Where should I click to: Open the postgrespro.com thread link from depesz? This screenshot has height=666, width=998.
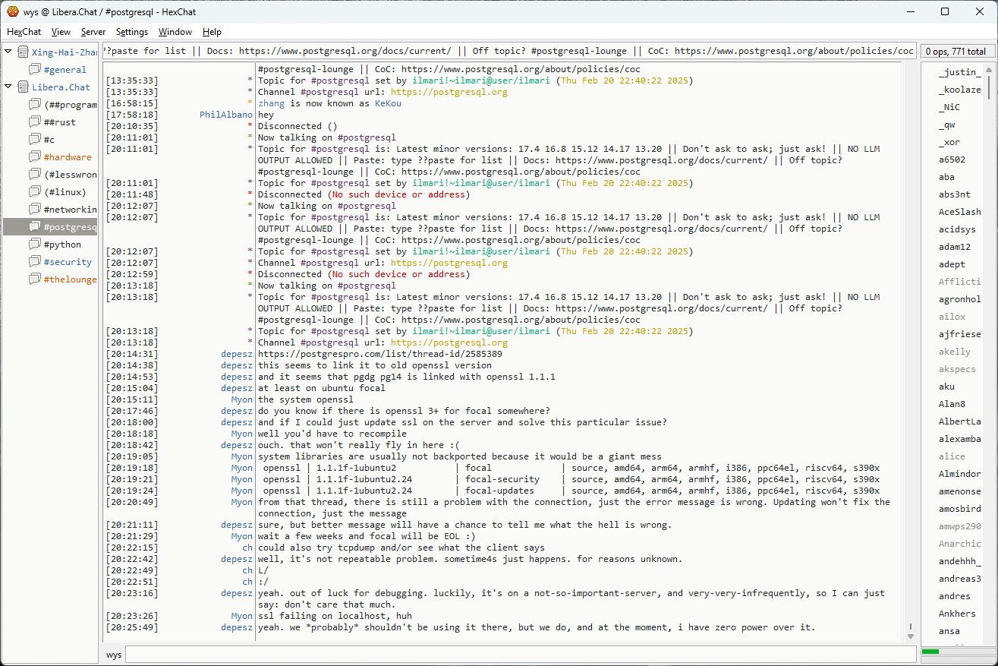click(x=379, y=354)
